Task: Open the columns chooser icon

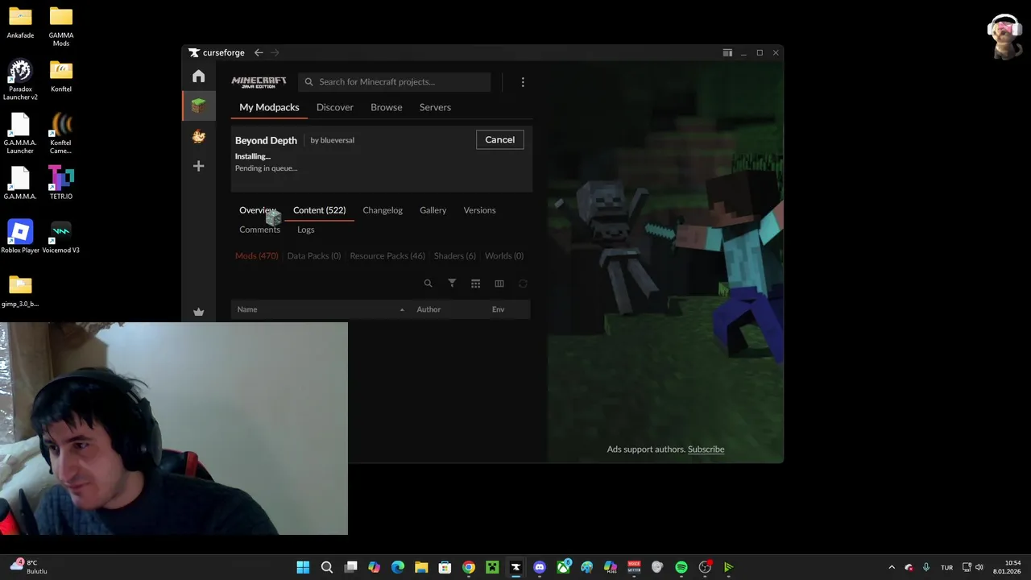Action: pos(499,284)
